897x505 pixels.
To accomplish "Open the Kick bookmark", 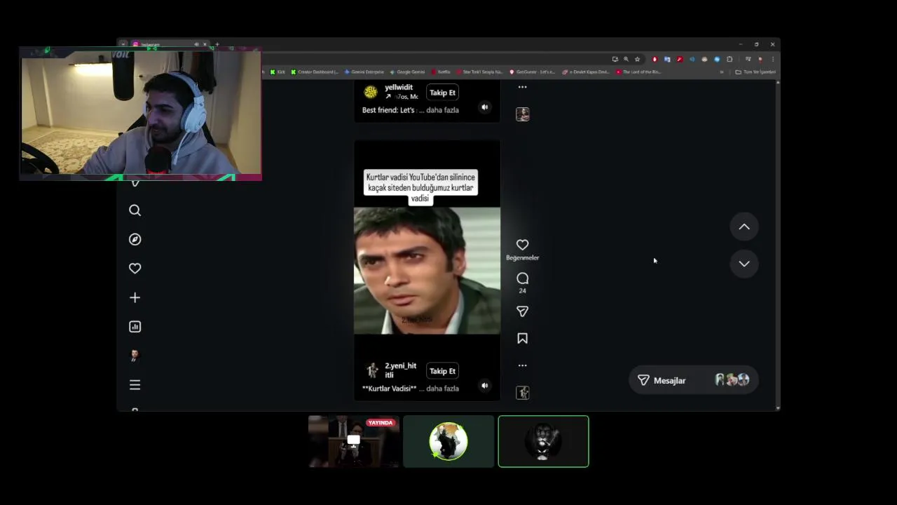I will coord(278,72).
